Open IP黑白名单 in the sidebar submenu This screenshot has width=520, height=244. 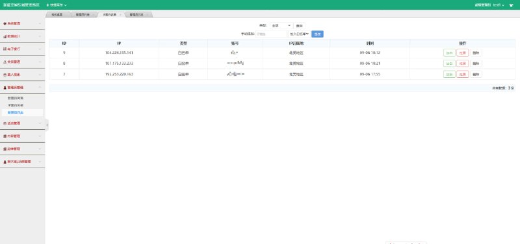point(16,105)
